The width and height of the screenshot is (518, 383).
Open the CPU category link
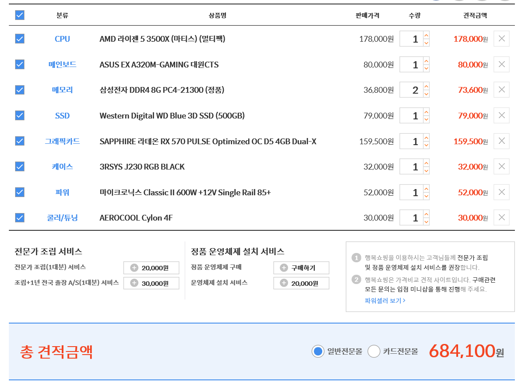pyautogui.click(x=62, y=39)
